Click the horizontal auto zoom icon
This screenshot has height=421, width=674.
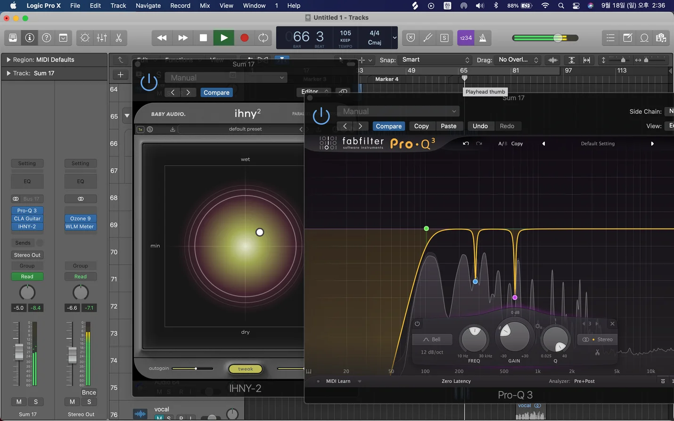[587, 60]
